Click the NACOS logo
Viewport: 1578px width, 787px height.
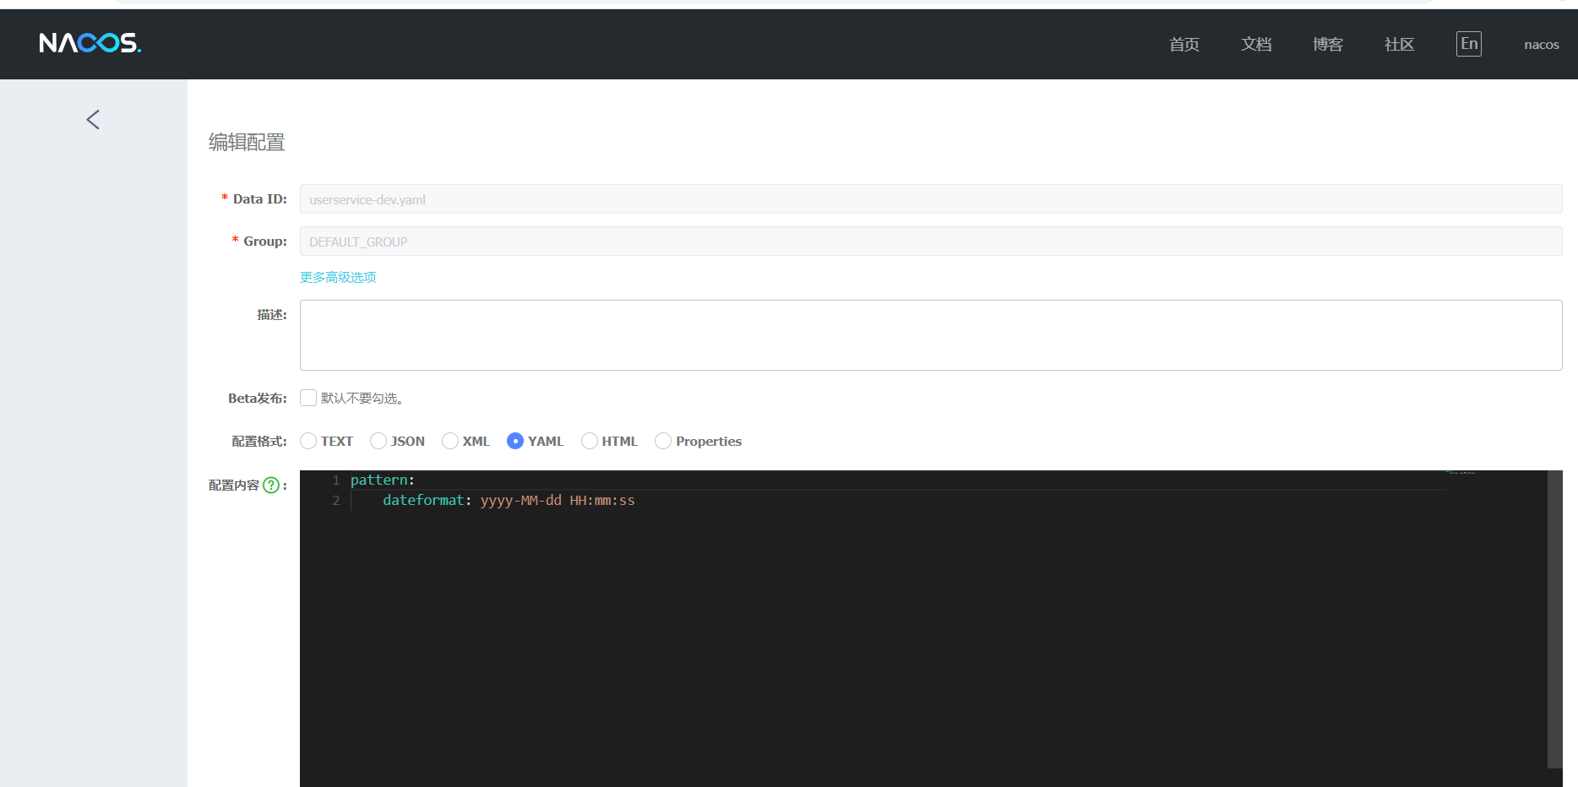click(90, 43)
